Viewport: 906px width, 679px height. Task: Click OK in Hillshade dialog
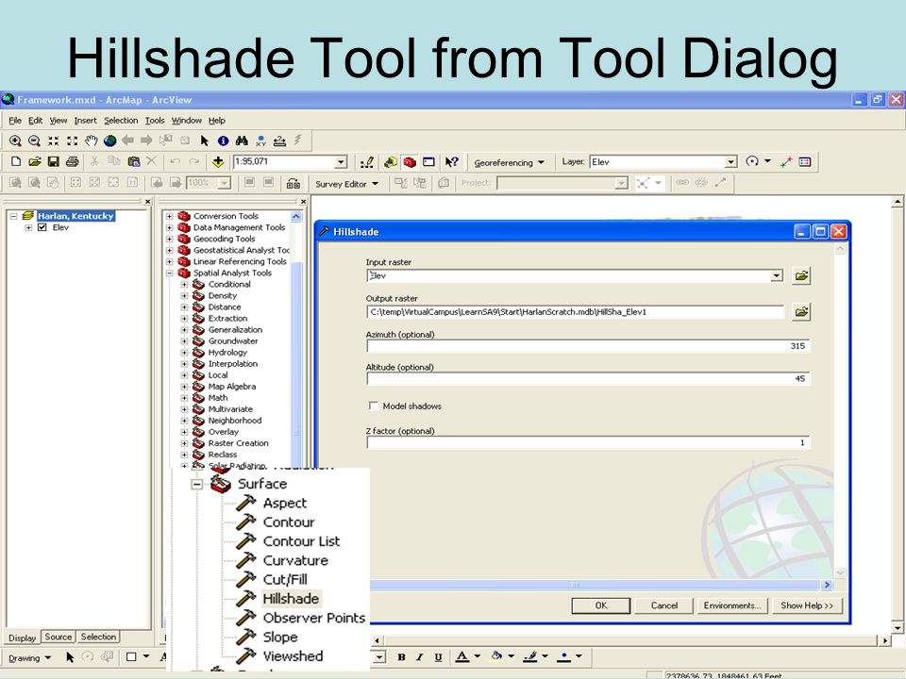(x=601, y=605)
